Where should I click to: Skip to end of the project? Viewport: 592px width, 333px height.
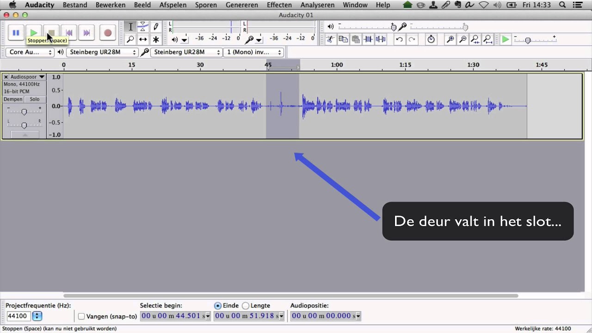86,33
